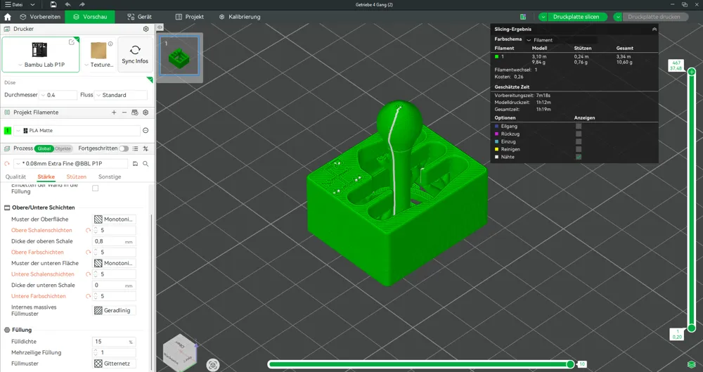Screen dimensions: 703x372
Task: Open printer settings gear in Drucker section
Action: [x=146, y=29]
